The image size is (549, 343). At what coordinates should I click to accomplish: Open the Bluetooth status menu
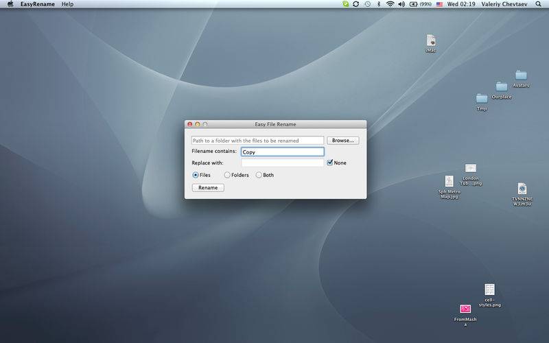pos(379,4)
